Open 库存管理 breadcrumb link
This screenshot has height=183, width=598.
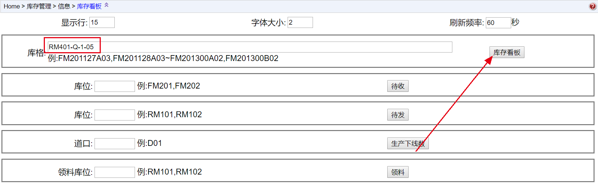[39, 6]
